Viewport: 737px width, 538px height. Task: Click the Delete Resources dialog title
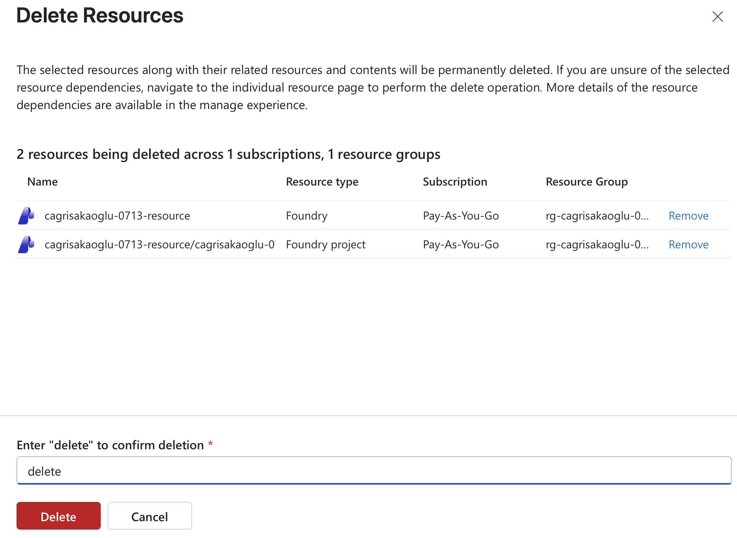pyautogui.click(x=100, y=15)
